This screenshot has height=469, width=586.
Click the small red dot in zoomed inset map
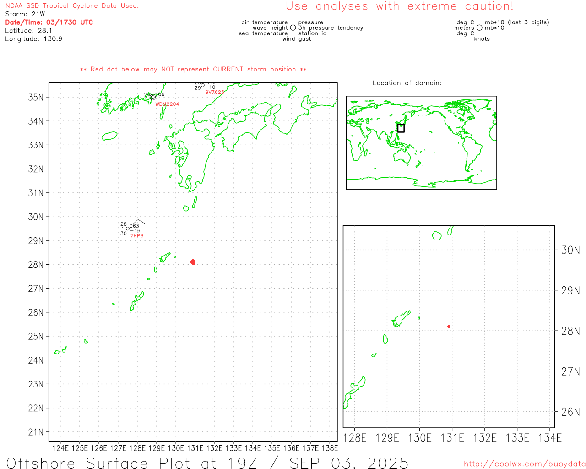pos(449,327)
